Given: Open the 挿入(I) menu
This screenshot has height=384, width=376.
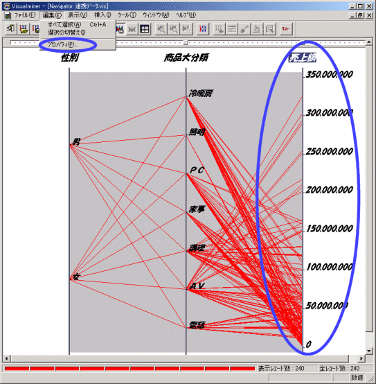Looking at the screenshot, I should (x=102, y=15).
